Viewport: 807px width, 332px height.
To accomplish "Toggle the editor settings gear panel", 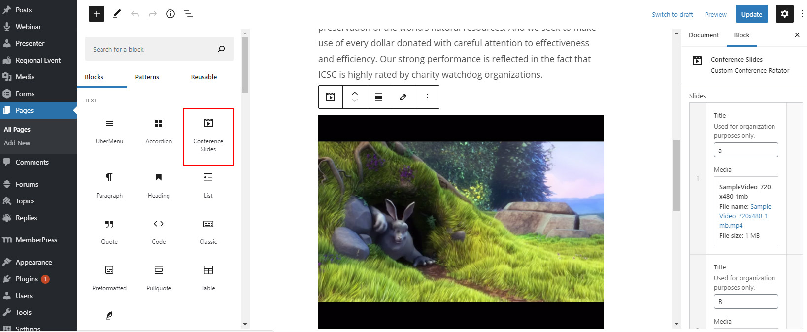I will 785,14.
